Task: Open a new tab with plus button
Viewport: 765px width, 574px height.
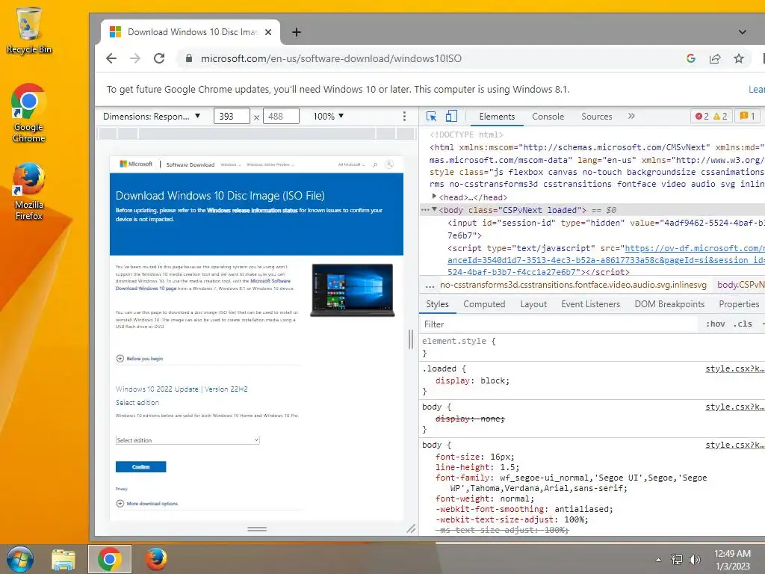Action: 296,32
